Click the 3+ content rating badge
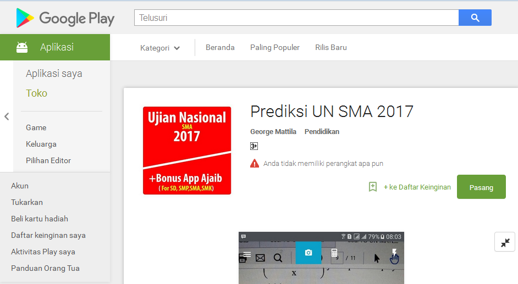Viewport: 518px width, 284px height. [x=254, y=146]
